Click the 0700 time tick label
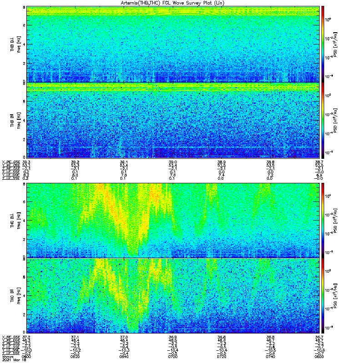341x363 pixels. [173, 357]
